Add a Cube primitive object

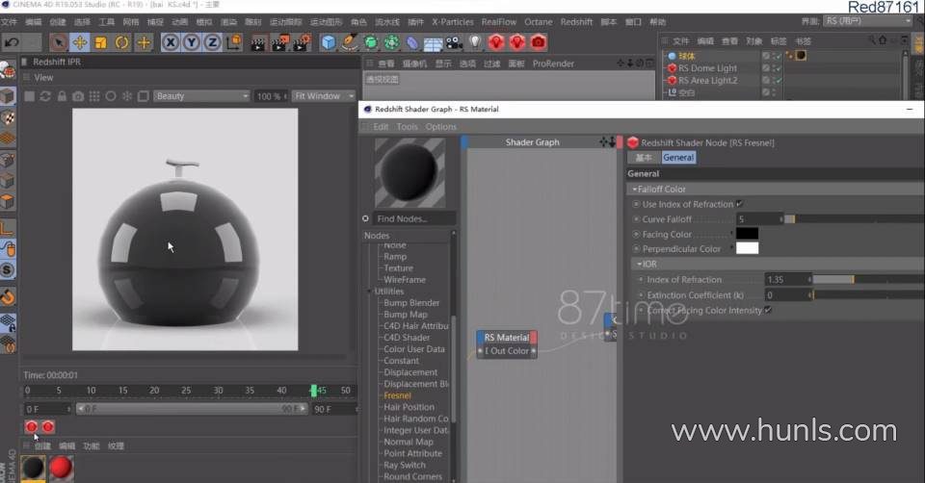coord(329,42)
